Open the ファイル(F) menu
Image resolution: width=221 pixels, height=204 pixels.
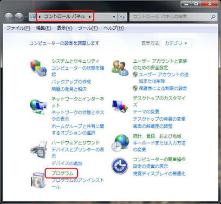coord(18,28)
